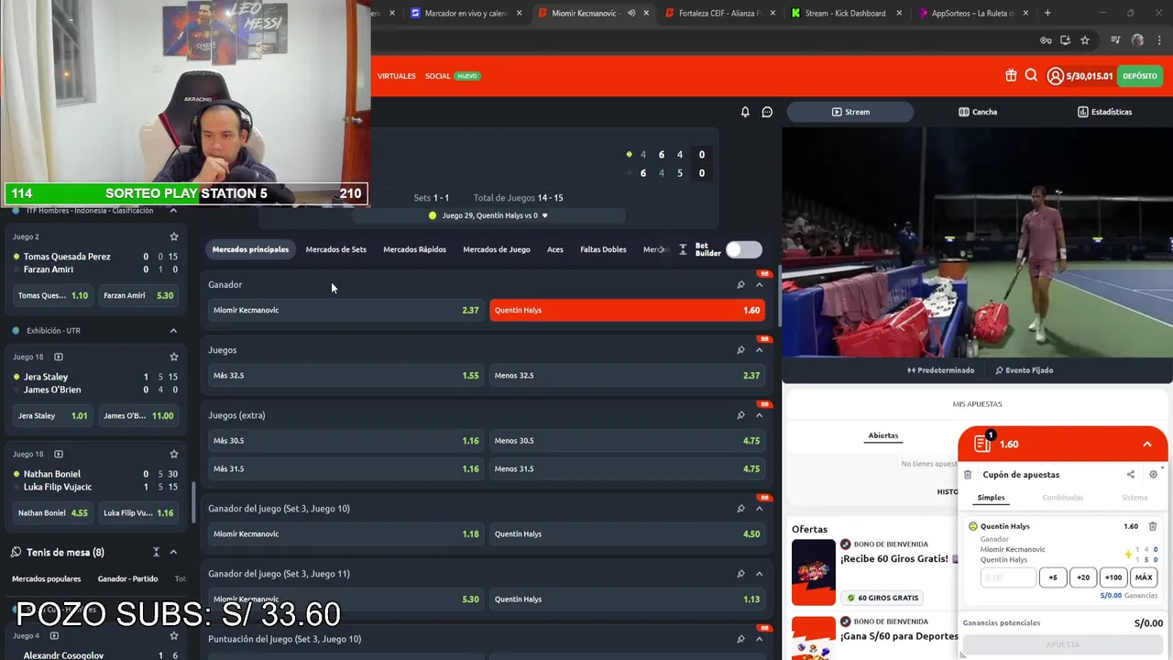Open Chrome media control icon
The height and width of the screenshot is (660, 1173).
1115,40
